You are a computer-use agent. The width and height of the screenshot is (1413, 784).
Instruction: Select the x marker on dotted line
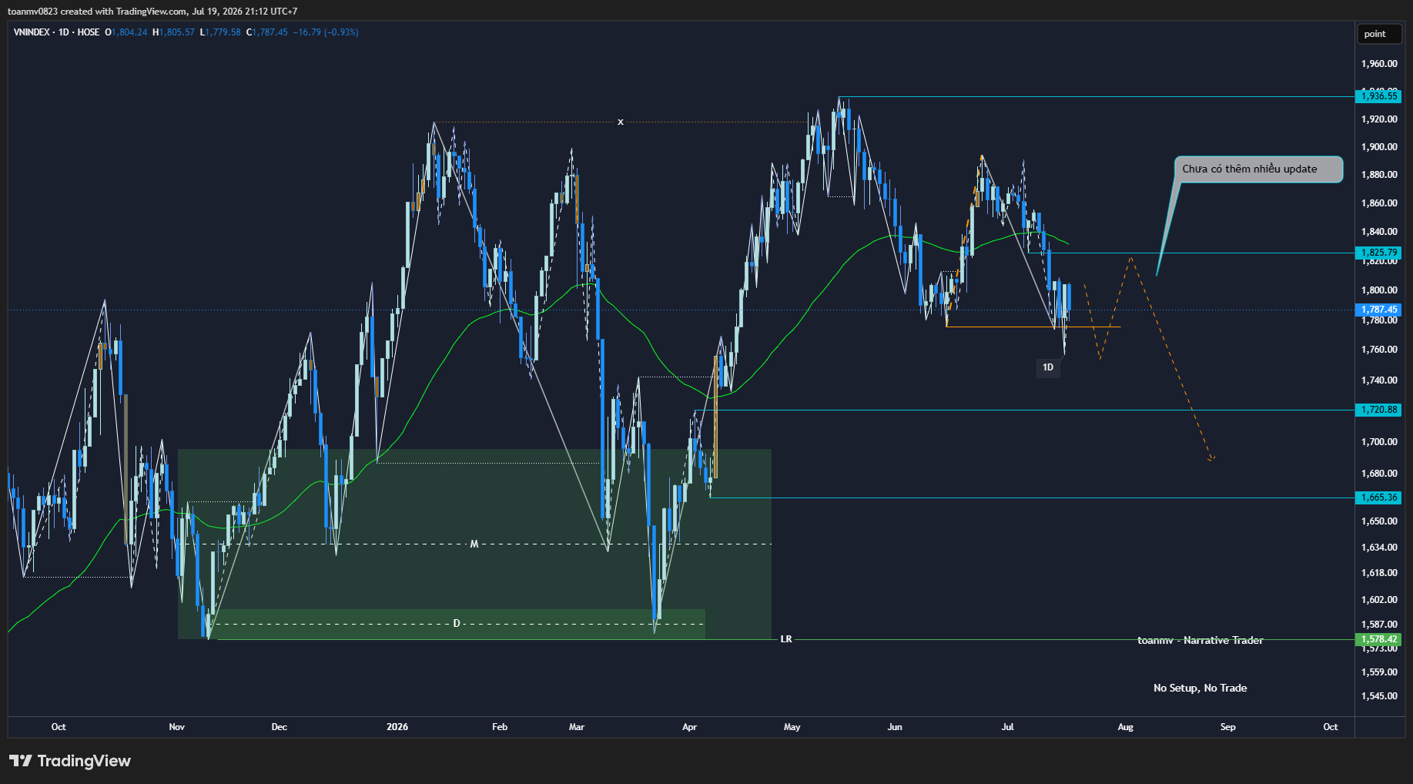pos(621,122)
